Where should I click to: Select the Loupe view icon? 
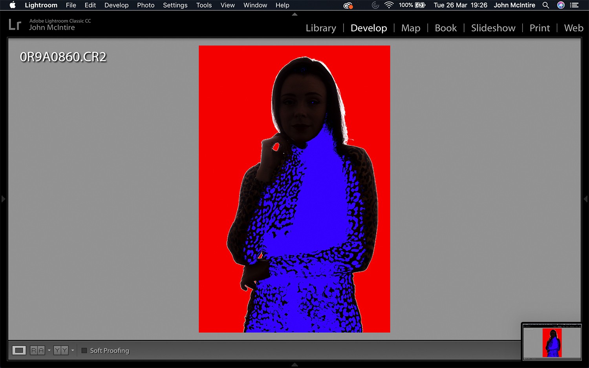(x=19, y=350)
